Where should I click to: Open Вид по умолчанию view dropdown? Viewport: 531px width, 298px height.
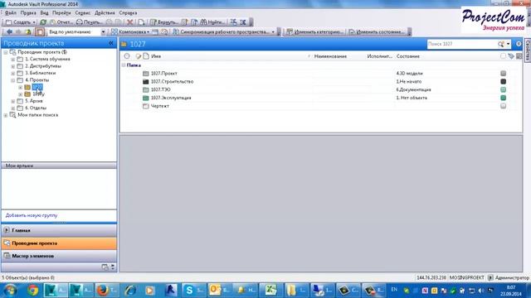pos(103,31)
